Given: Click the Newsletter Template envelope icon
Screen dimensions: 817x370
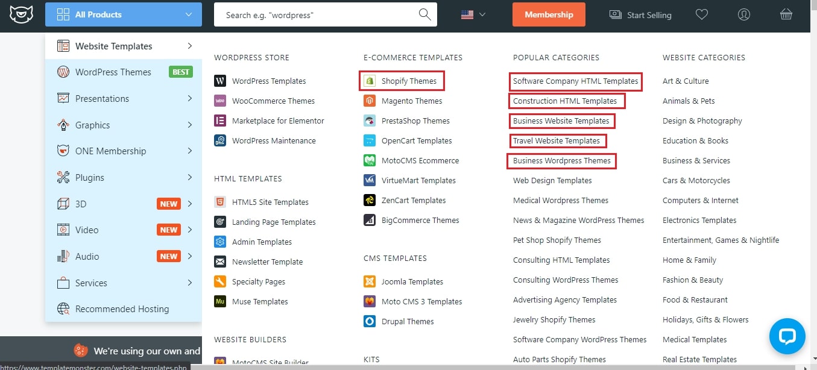Looking at the screenshot, I should [220, 262].
